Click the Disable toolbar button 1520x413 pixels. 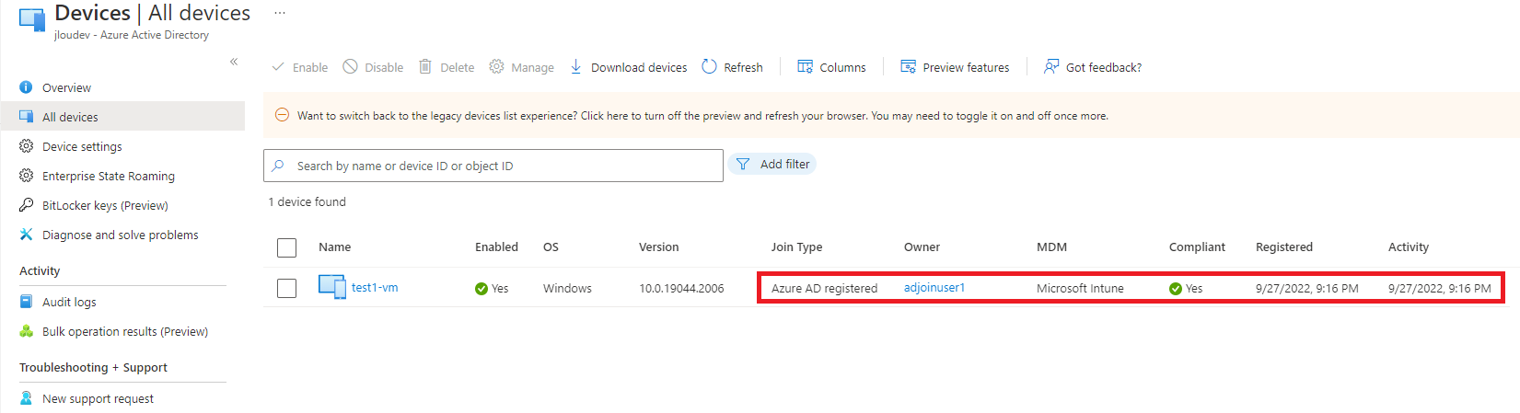pyautogui.click(x=373, y=67)
